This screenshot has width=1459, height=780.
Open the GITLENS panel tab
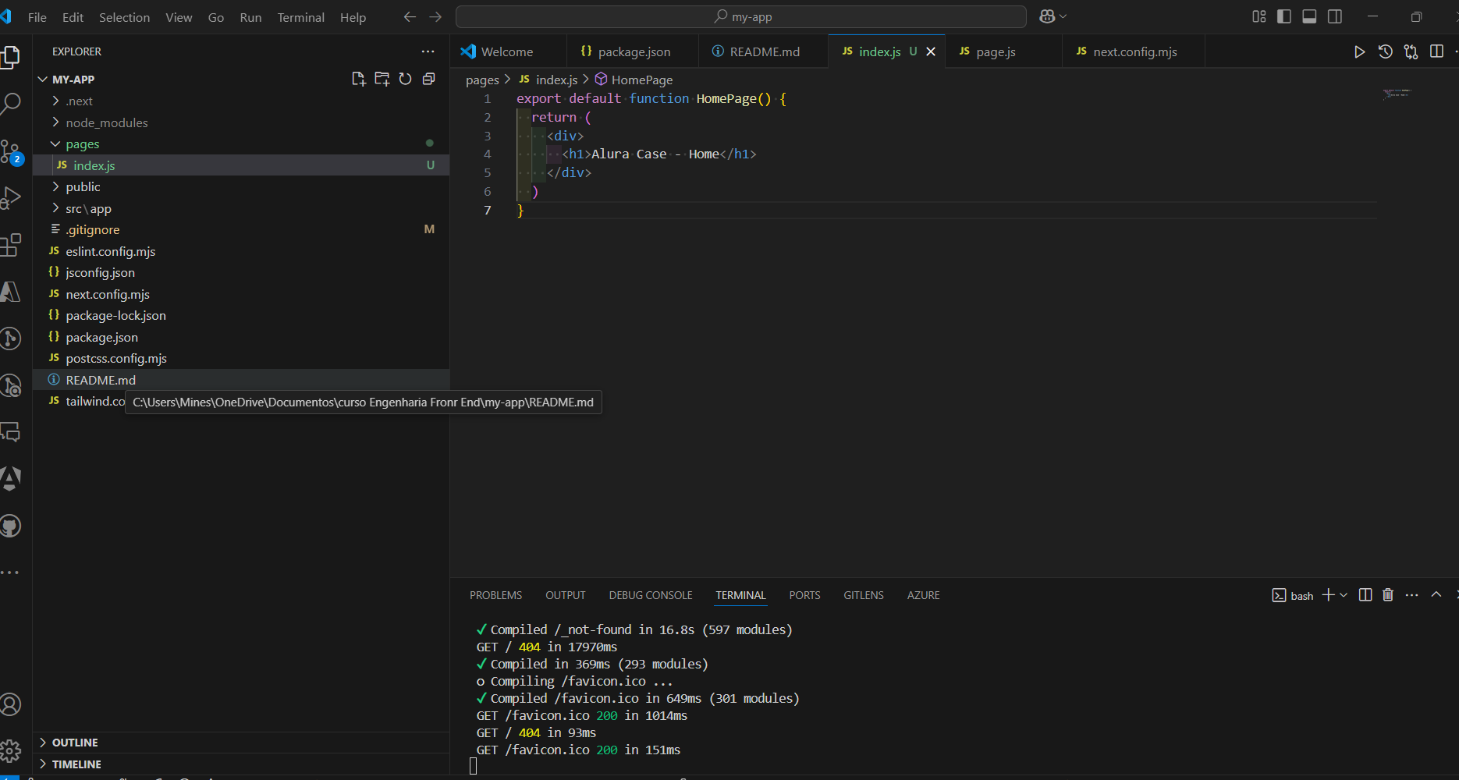coord(864,595)
